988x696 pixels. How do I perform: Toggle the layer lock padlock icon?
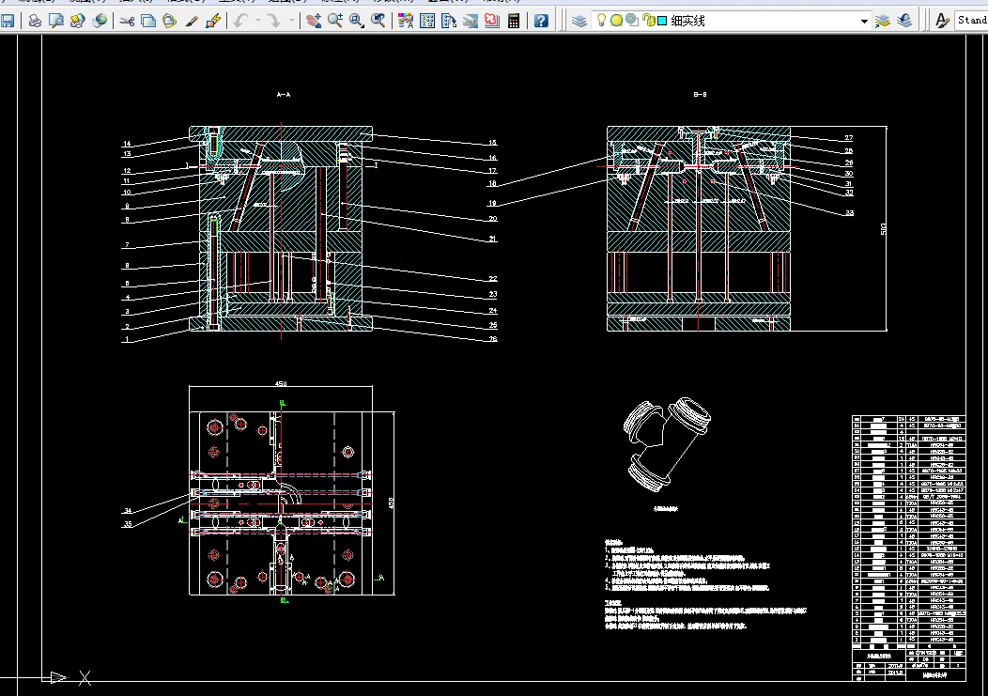pyautogui.click(x=648, y=20)
